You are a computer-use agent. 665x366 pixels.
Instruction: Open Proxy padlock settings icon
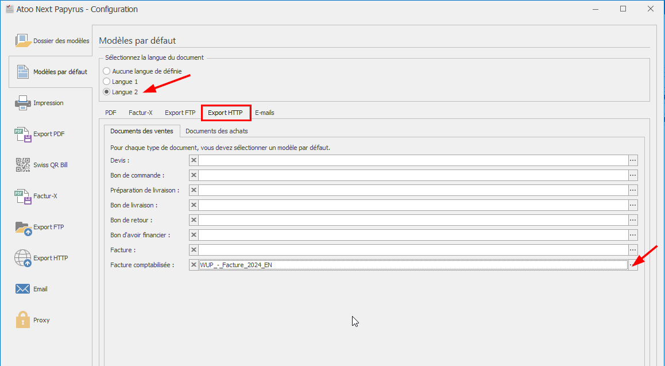point(22,320)
